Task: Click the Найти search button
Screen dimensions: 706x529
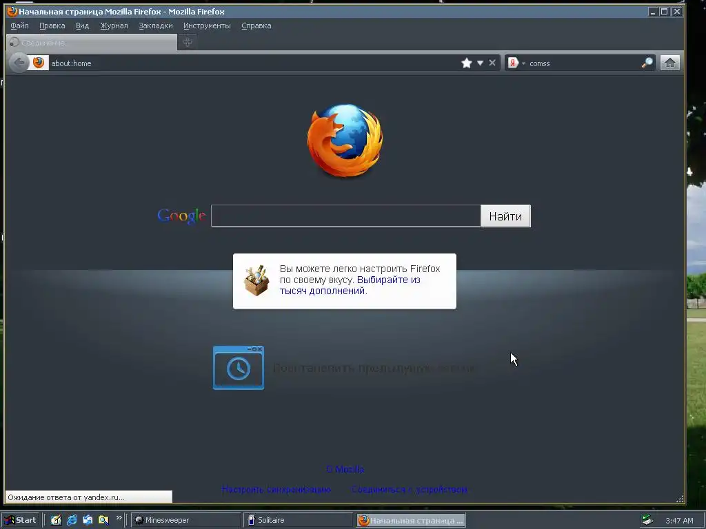Action: point(505,216)
